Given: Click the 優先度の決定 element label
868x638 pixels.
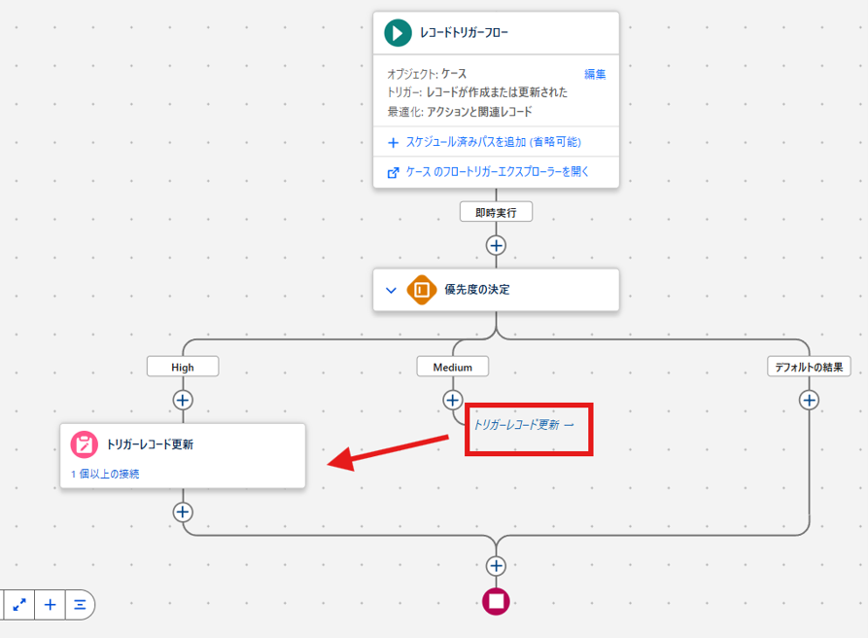Looking at the screenshot, I should 477,290.
